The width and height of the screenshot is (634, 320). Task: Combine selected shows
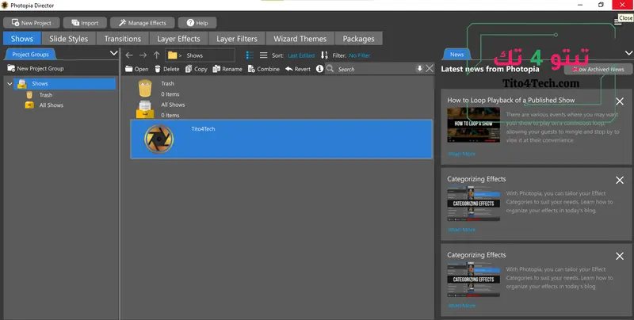tap(264, 69)
